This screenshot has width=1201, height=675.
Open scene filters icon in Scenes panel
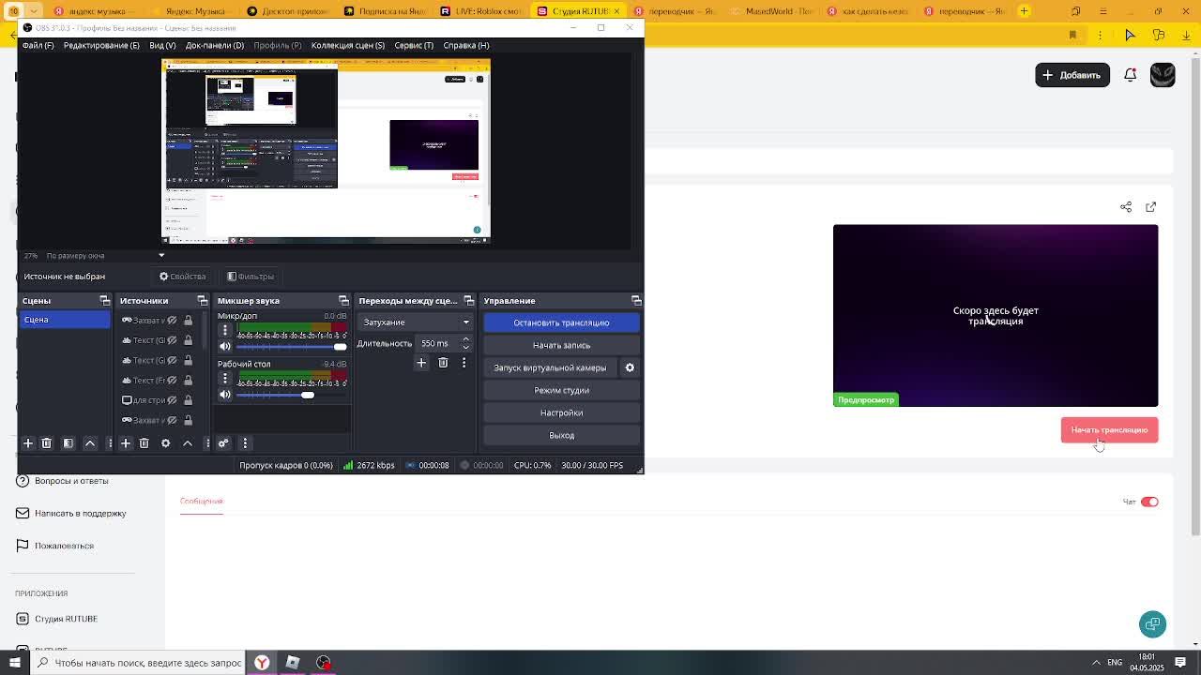[68, 443]
